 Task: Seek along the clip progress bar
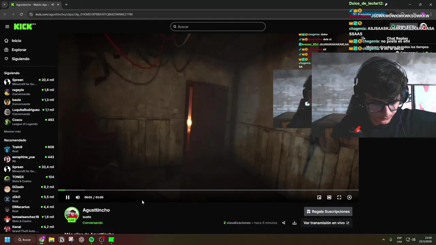tap(208, 190)
